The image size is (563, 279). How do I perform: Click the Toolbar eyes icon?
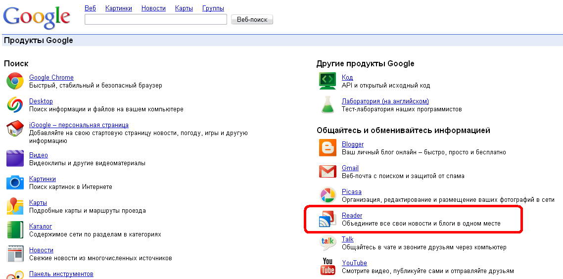(15, 275)
